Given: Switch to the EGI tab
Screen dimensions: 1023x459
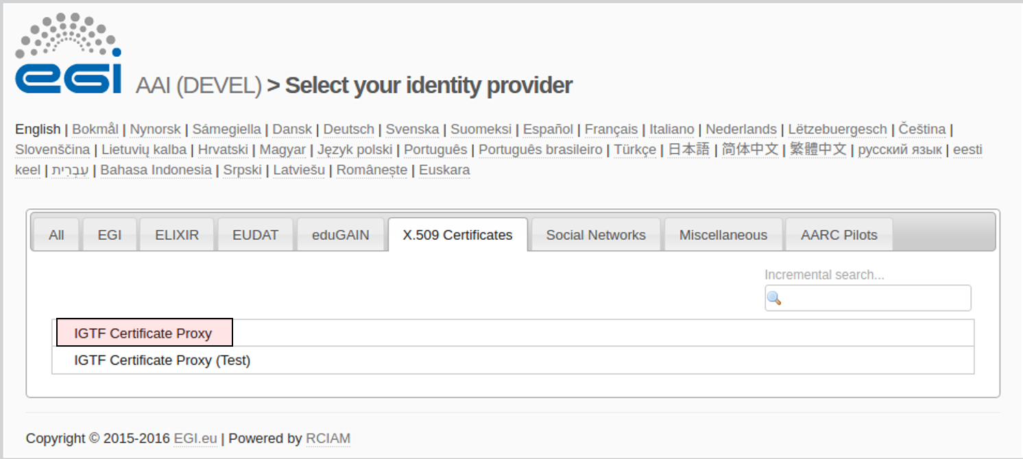Looking at the screenshot, I should point(110,235).
